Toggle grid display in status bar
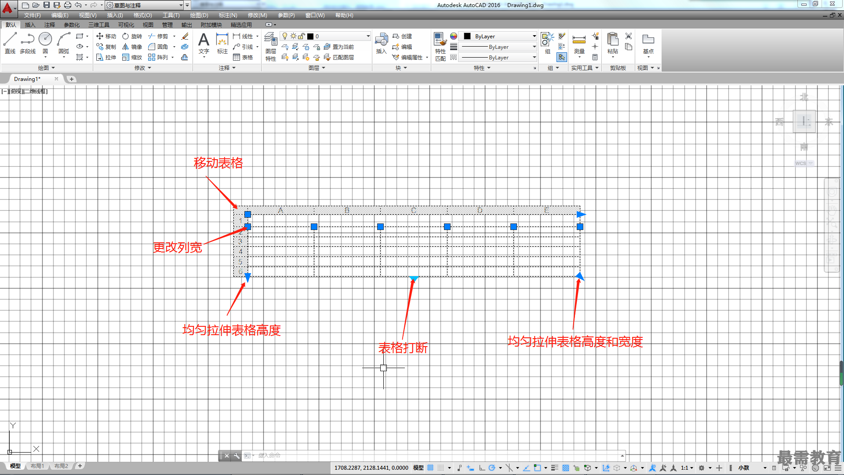This screenshot has width=844, height=475. pyautogui.click(x=430, y=468)
